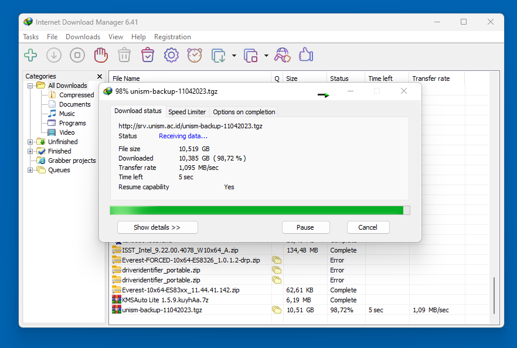Screen dimensions: 517x348
Task: Stop all active downloads
Action: click(100, 54)
